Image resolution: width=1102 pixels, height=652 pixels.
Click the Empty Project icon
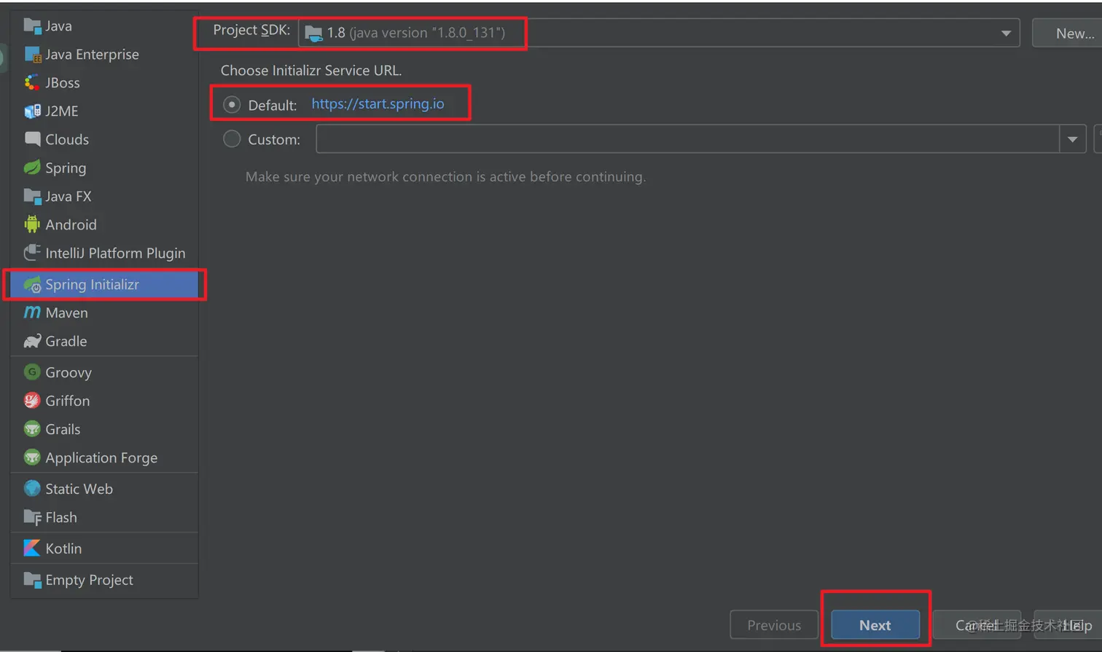32,580
